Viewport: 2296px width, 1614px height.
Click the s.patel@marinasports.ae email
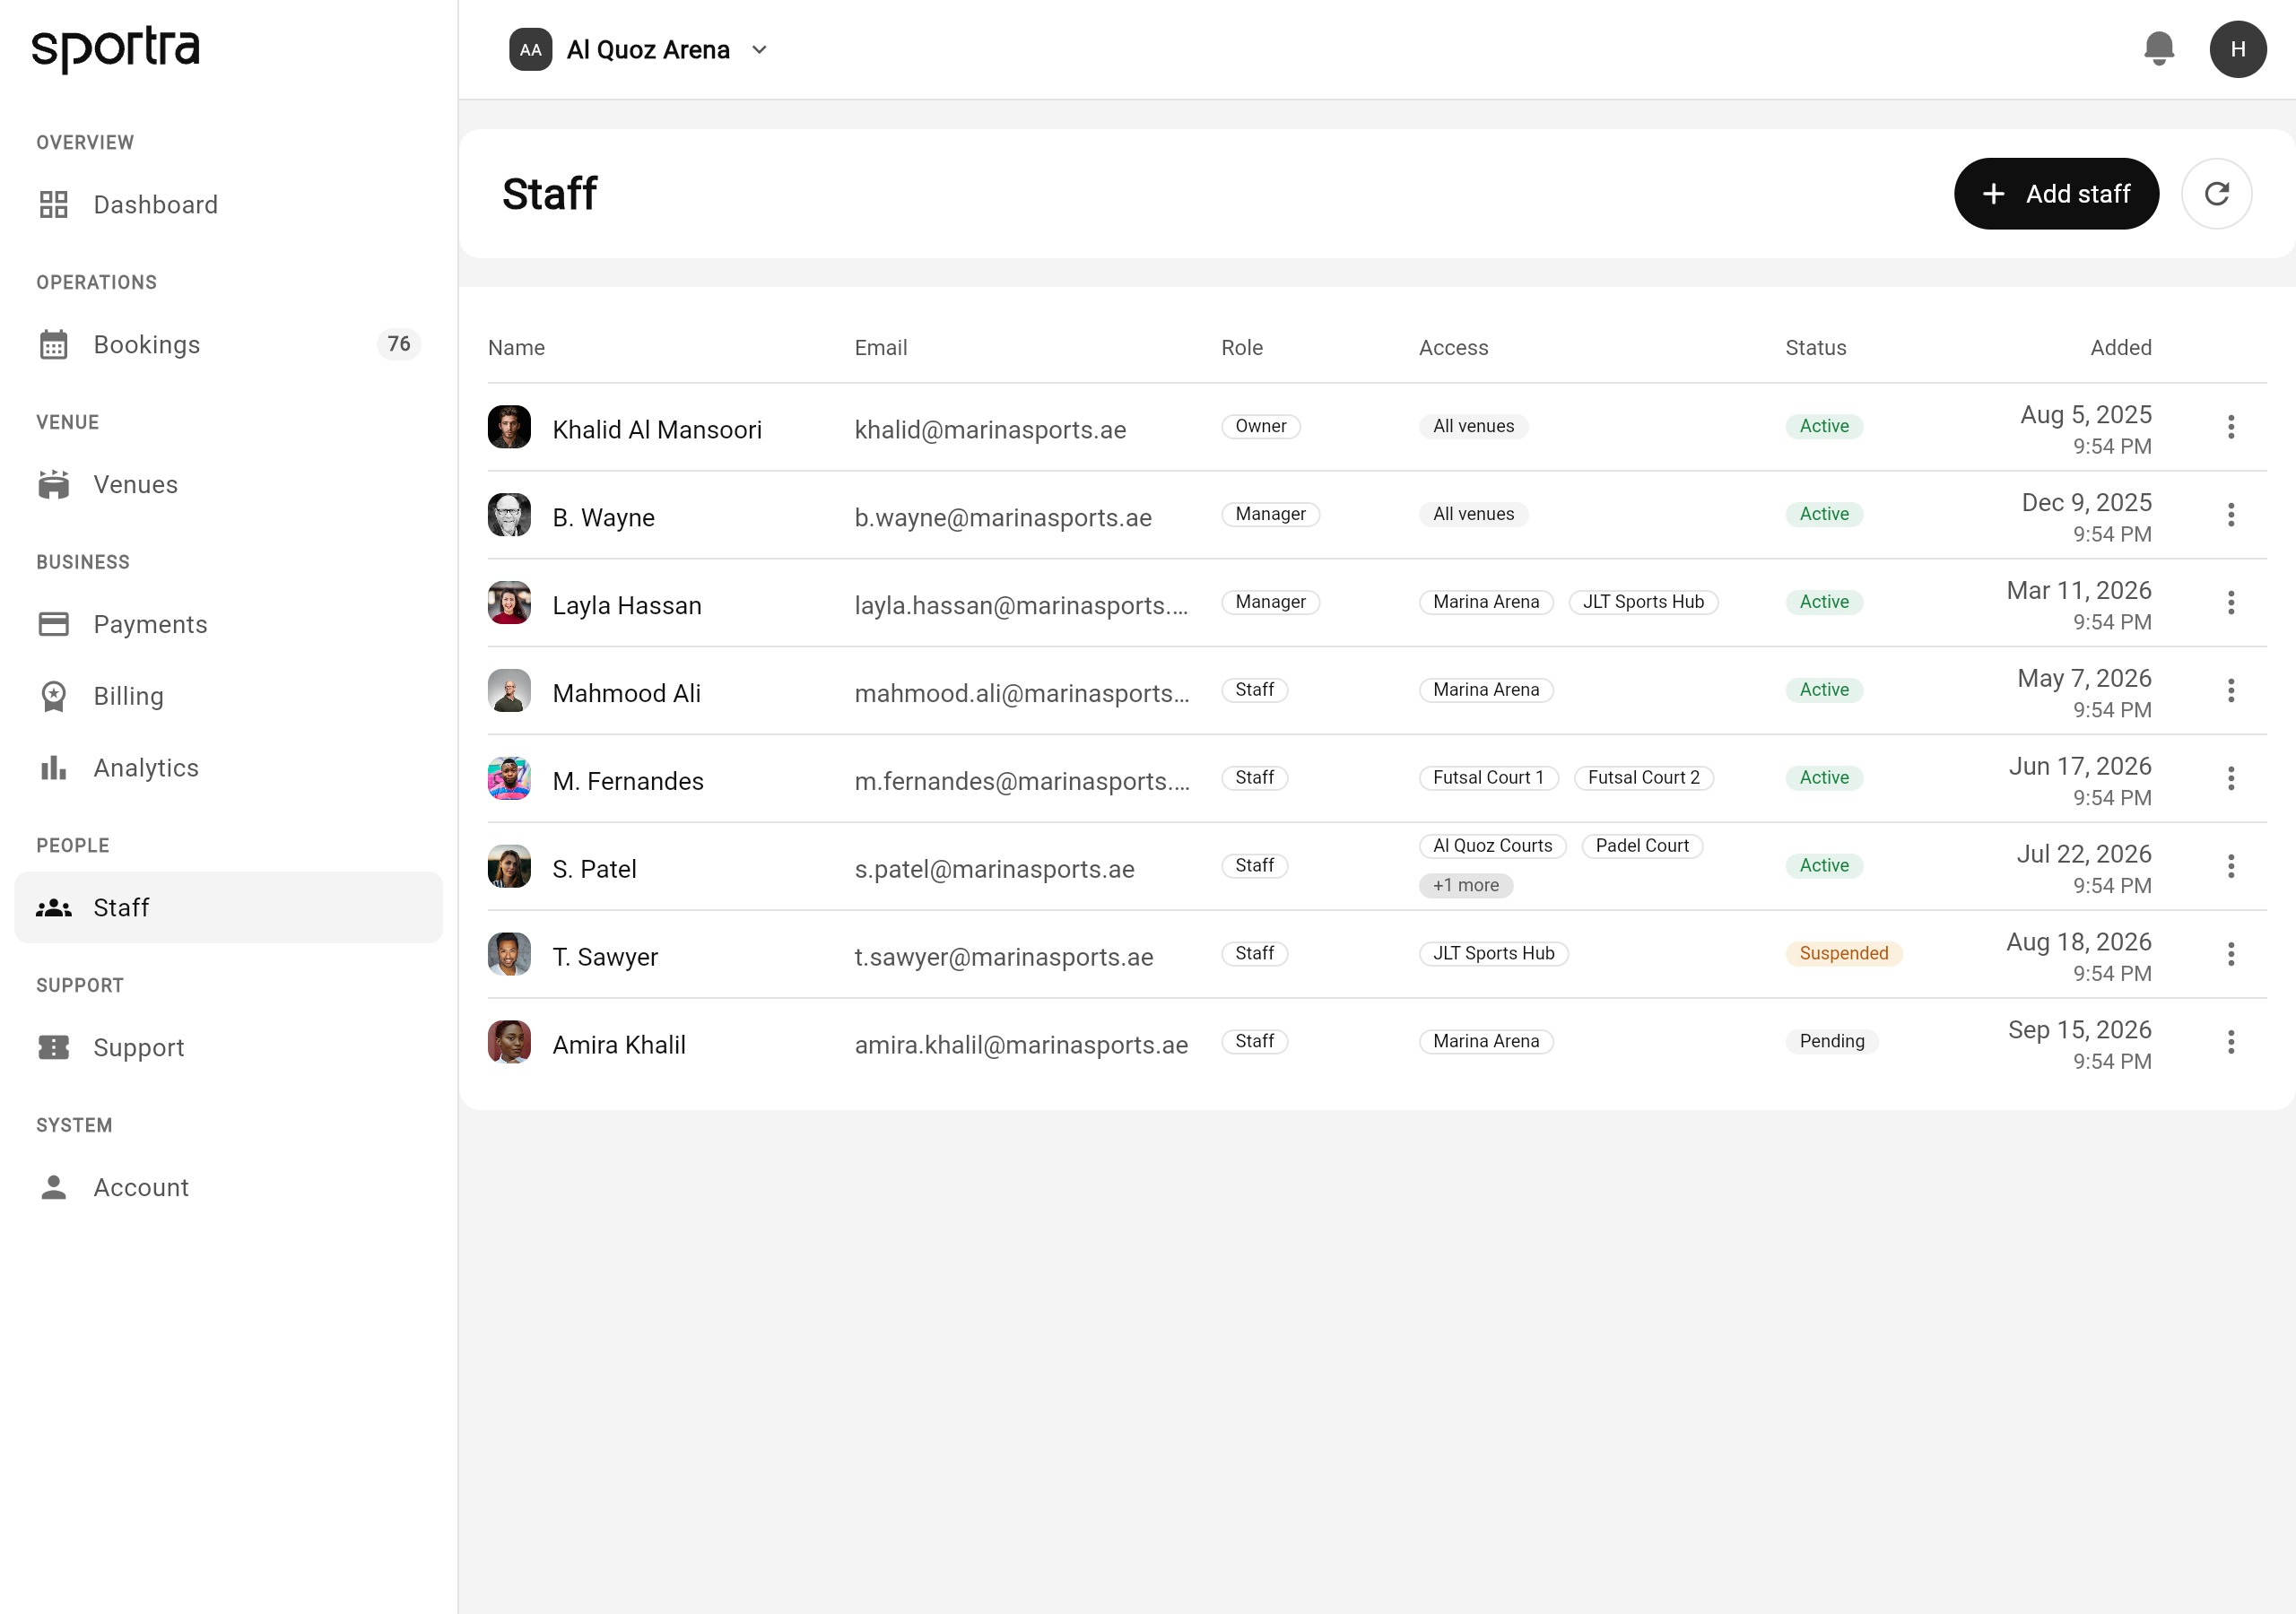[x=994, y=870]
